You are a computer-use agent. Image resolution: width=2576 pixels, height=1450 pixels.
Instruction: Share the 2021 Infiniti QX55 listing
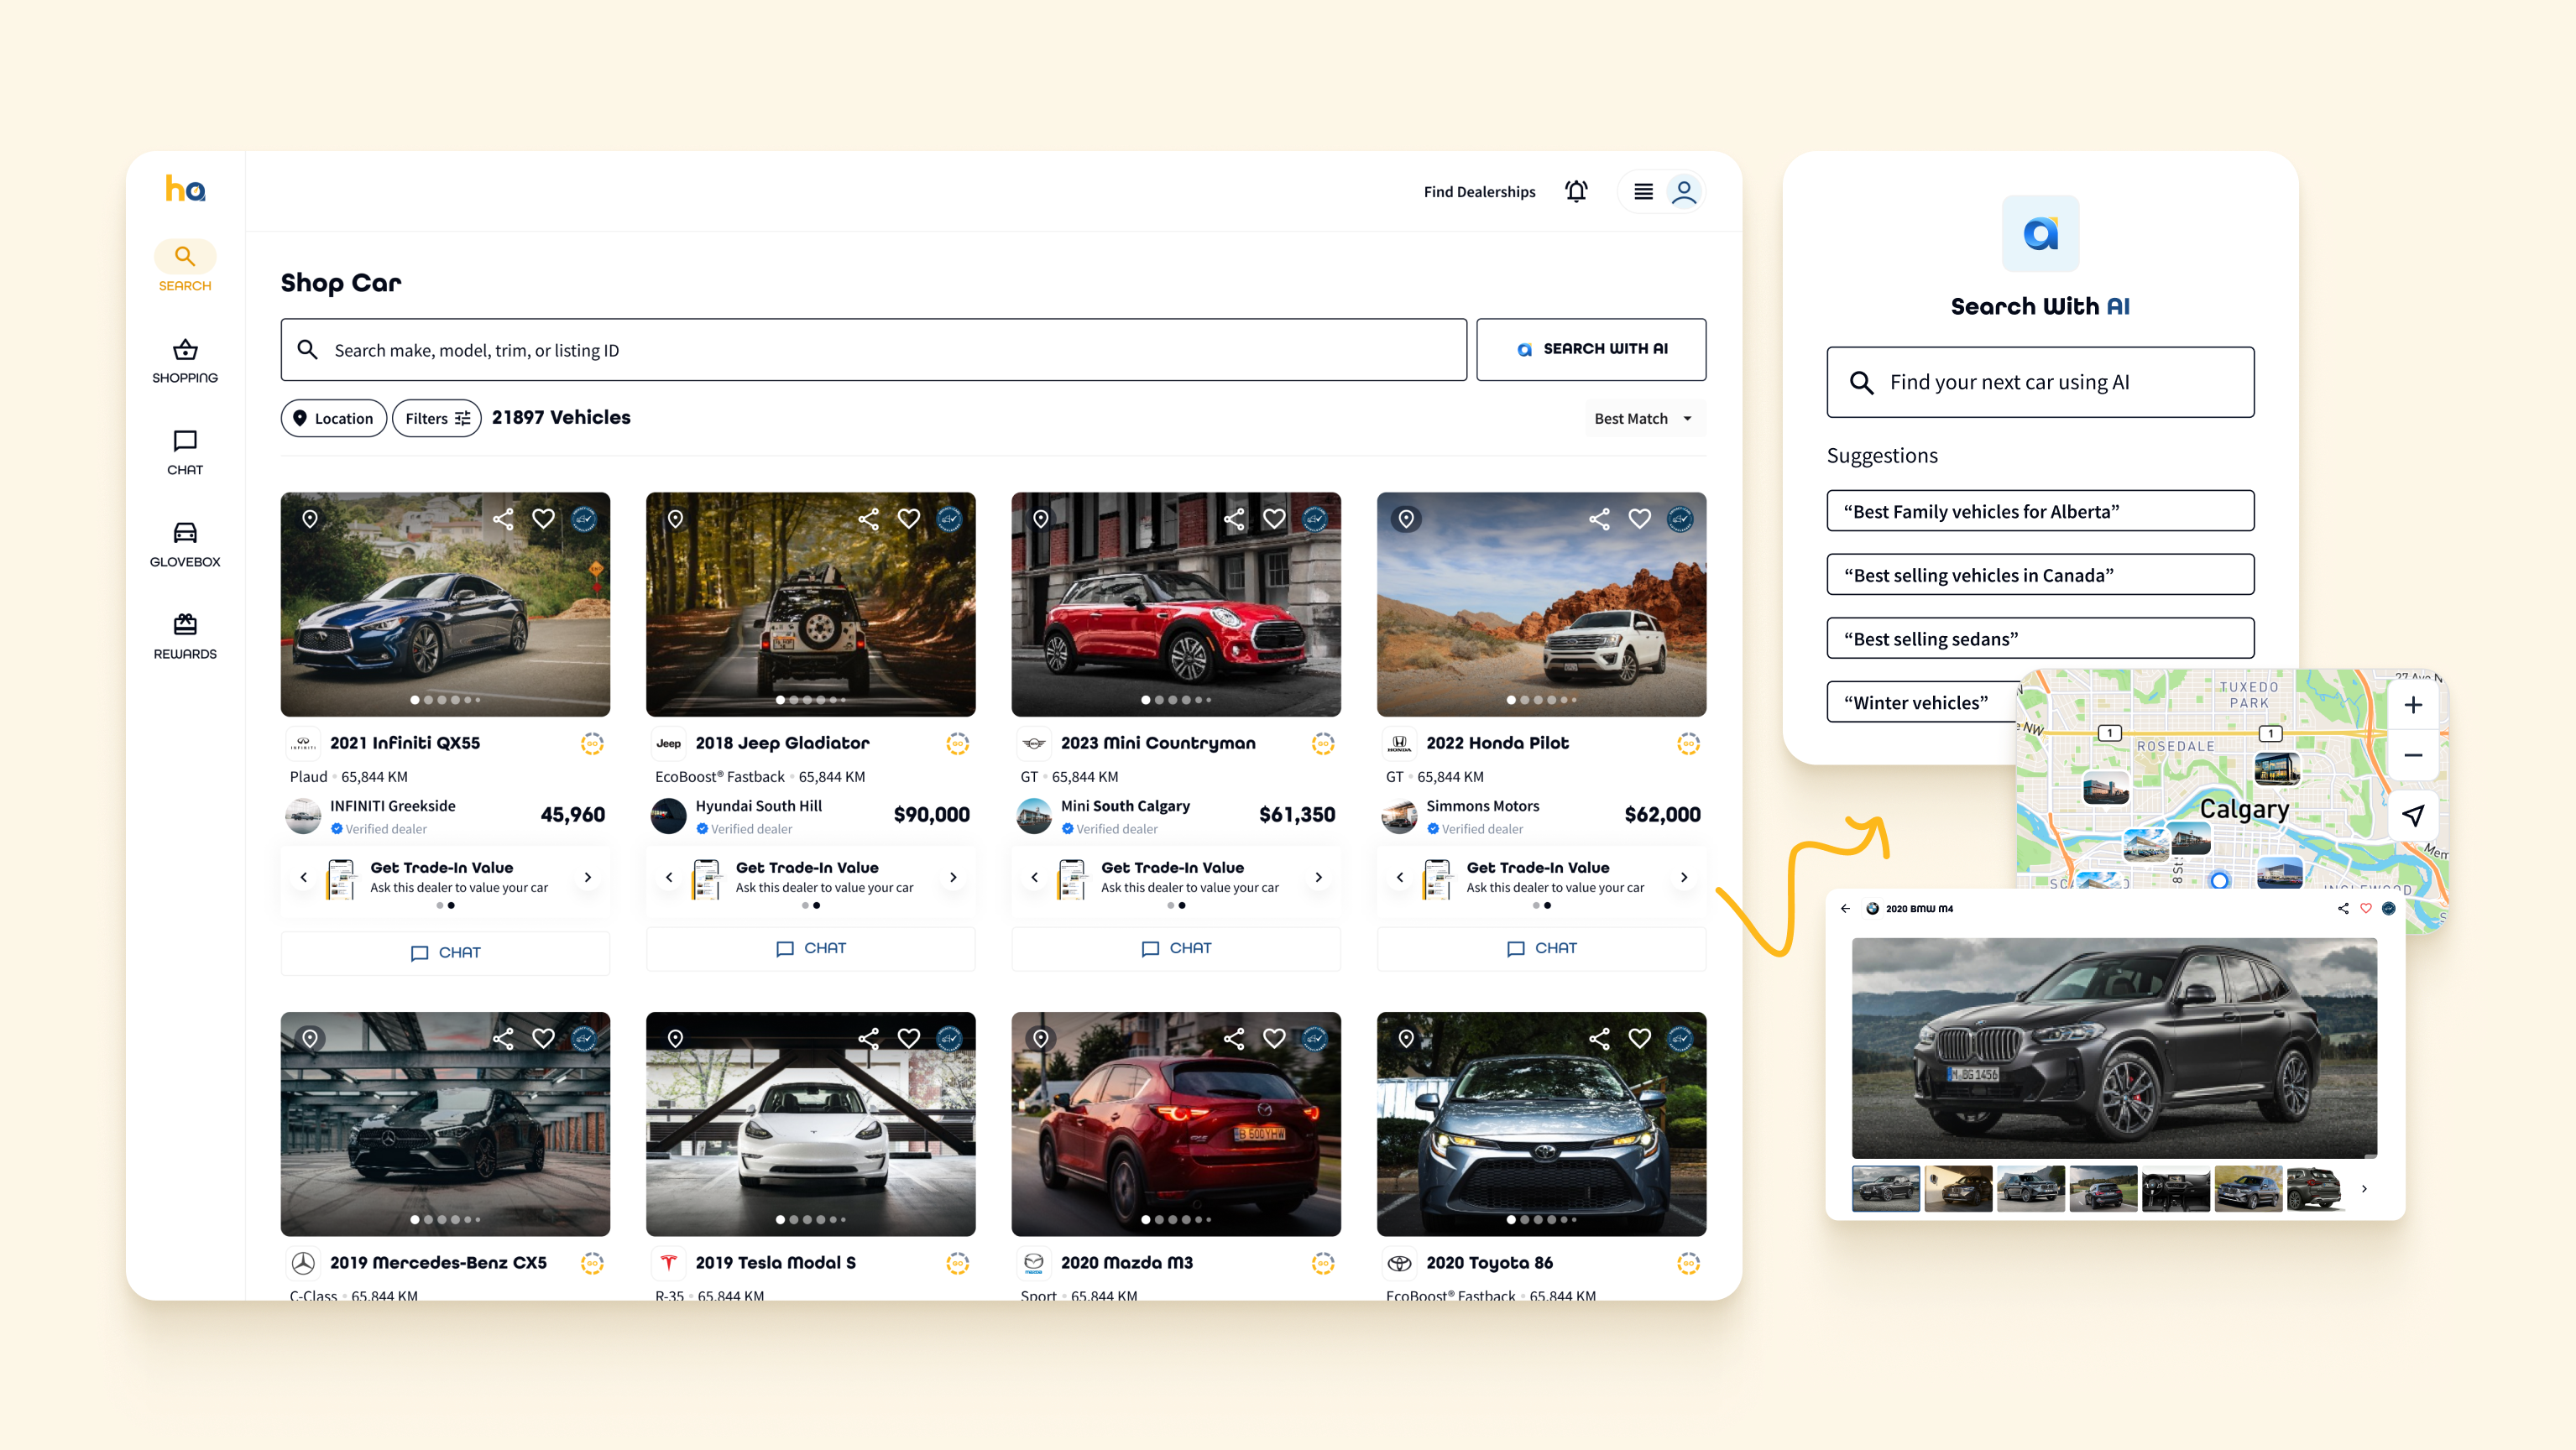click(x=503, y=518)
